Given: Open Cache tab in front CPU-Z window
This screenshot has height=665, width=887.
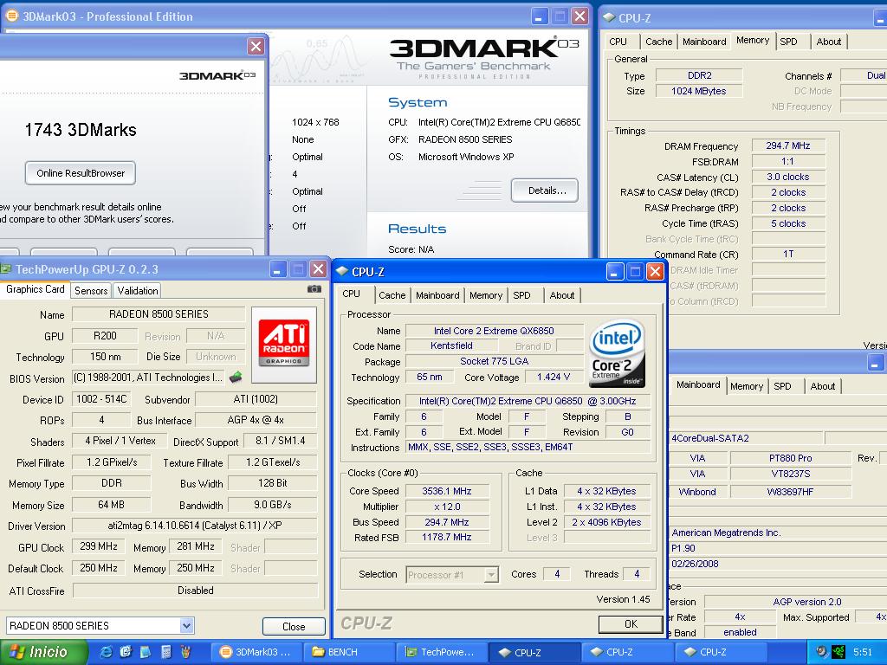Looking at the screenshot, I should coord(392,295).
